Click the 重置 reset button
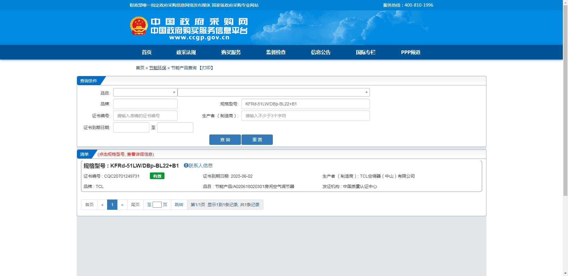The width and height of the screenshot is (568, 276). 257,140
